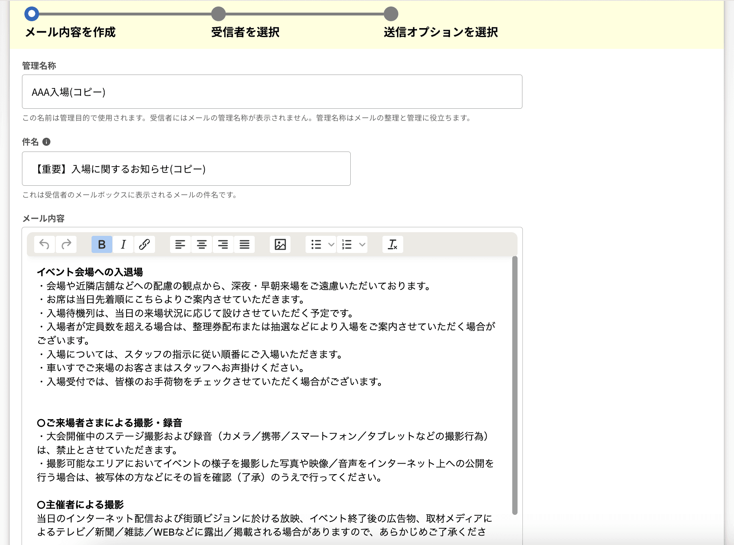734x545 pixels.
Task: Expand the bulleted list style options
Action: coord(330,244)
